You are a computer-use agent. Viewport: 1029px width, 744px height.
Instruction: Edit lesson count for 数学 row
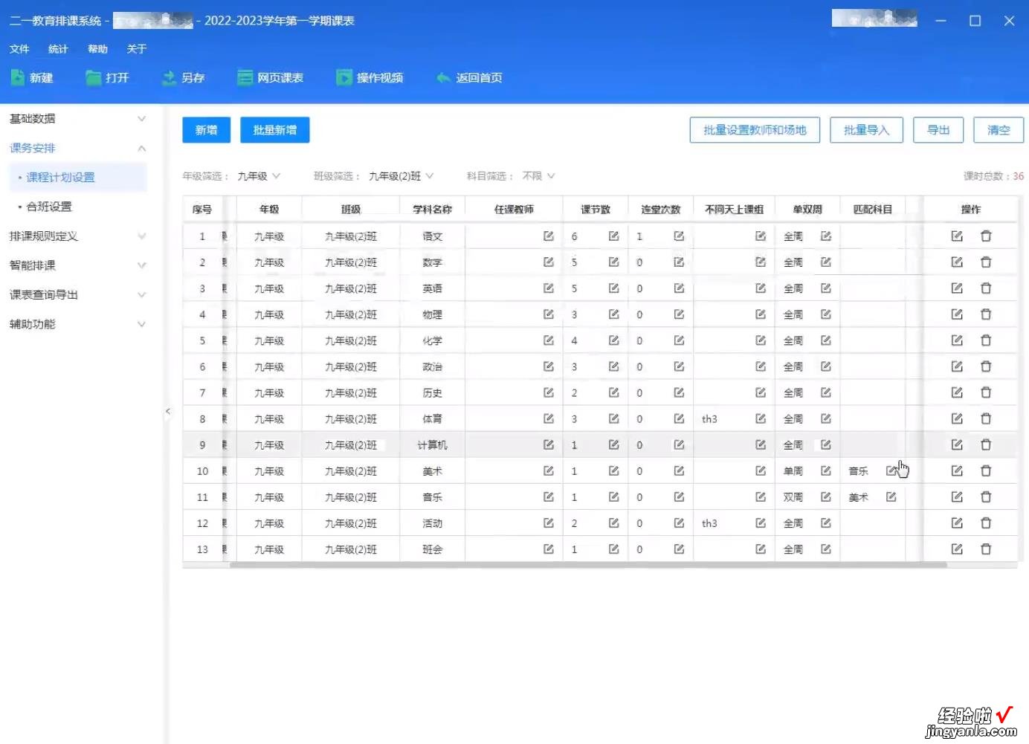(x=614, y=262)
